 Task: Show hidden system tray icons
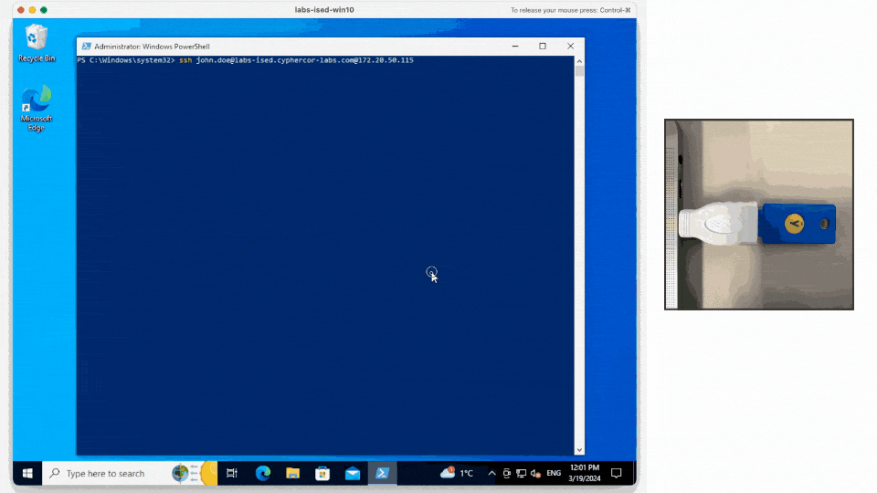(492, 473)
